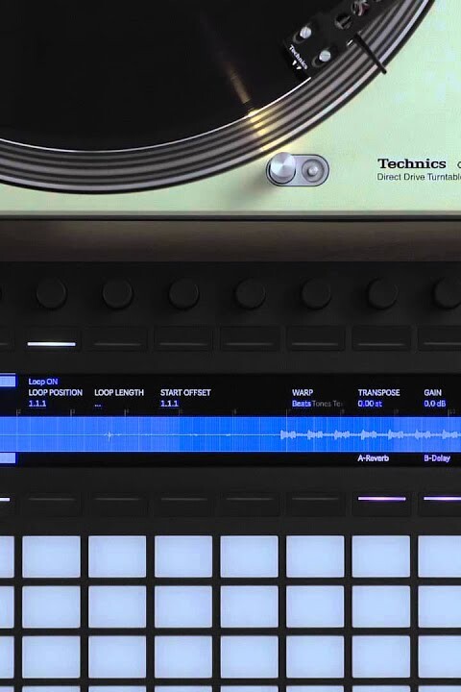
Task: Choose the Beats warp mode
Action: (x=302, y=404)
